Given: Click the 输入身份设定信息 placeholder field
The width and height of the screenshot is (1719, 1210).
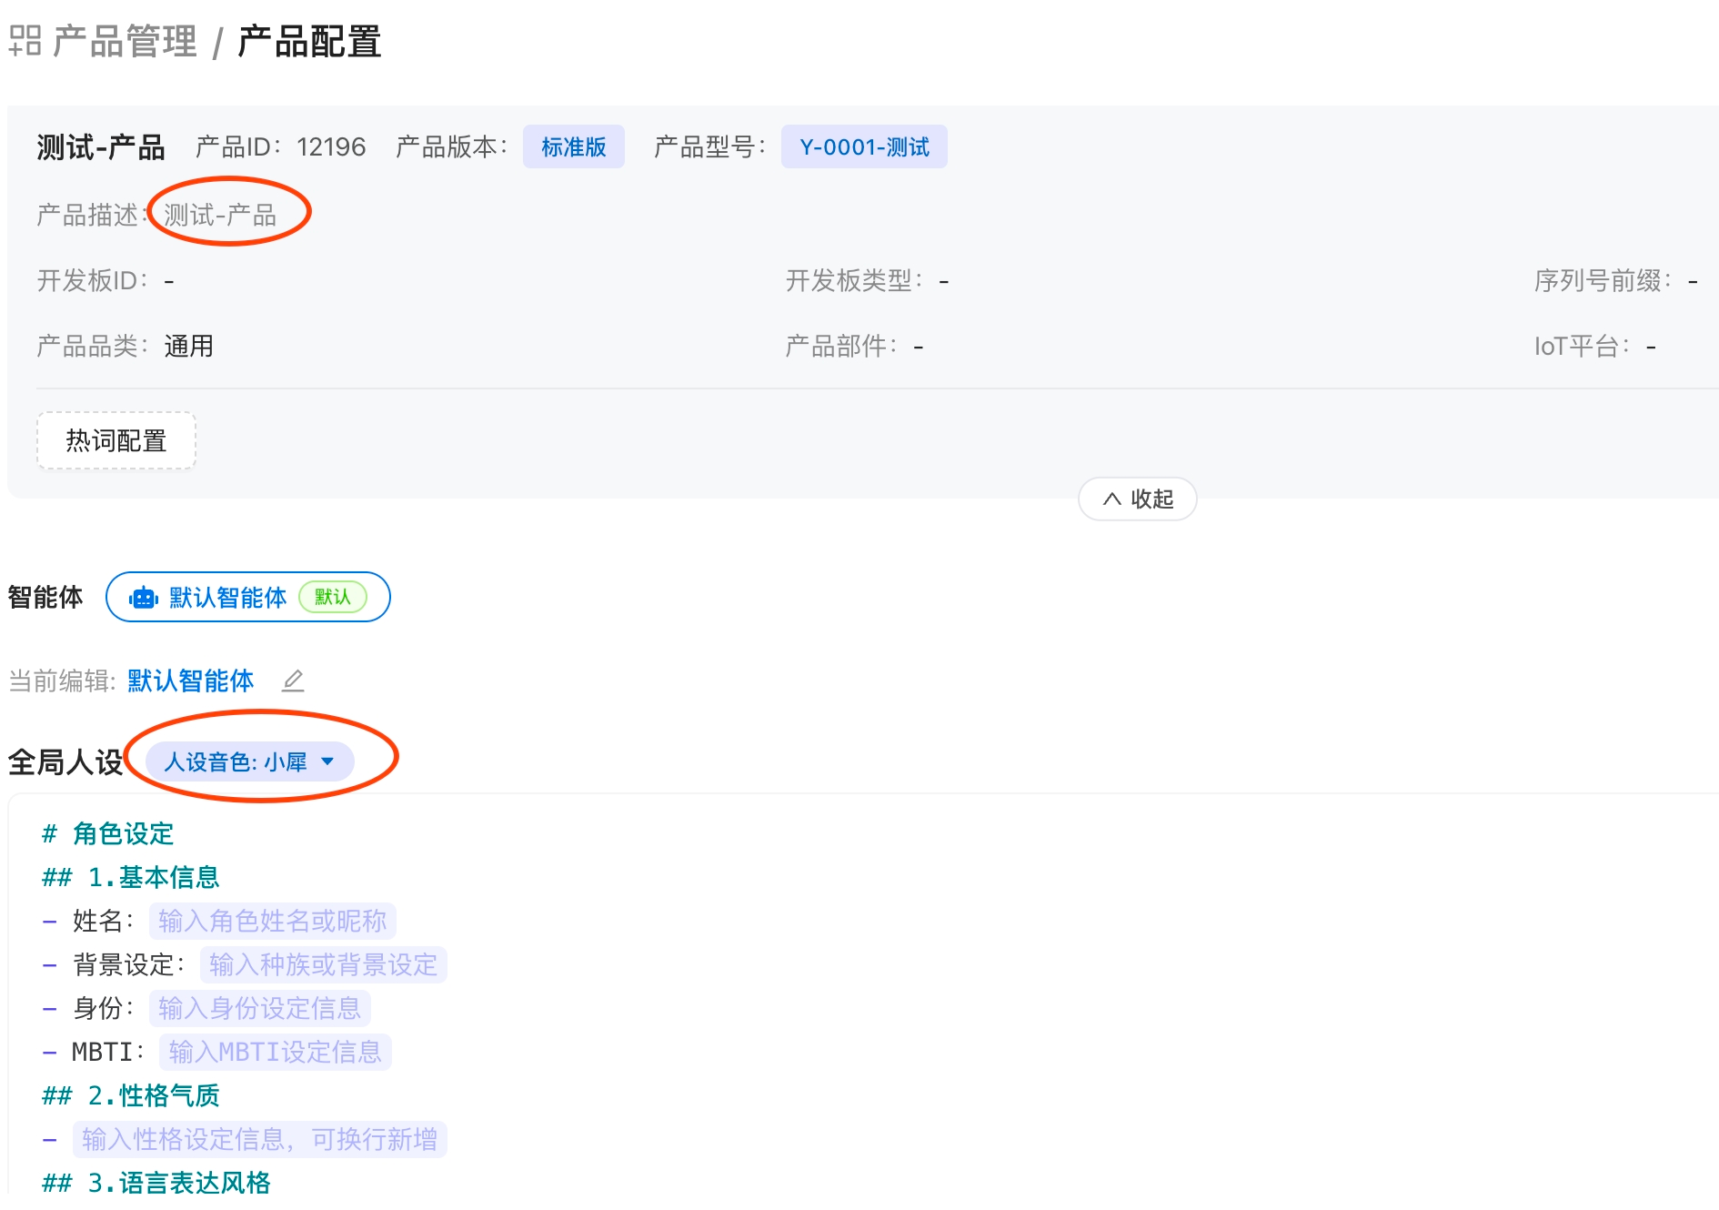Looking at the screenshot, I should tap(260, 1008).
